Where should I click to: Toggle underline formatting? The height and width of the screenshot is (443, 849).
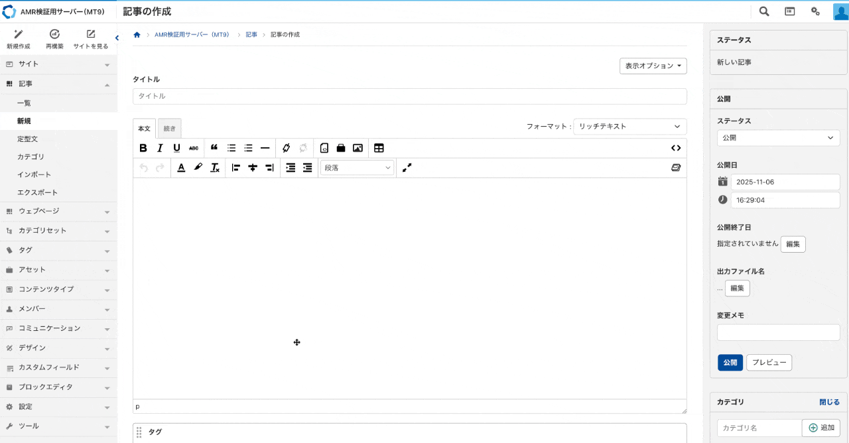pos(176,148)
